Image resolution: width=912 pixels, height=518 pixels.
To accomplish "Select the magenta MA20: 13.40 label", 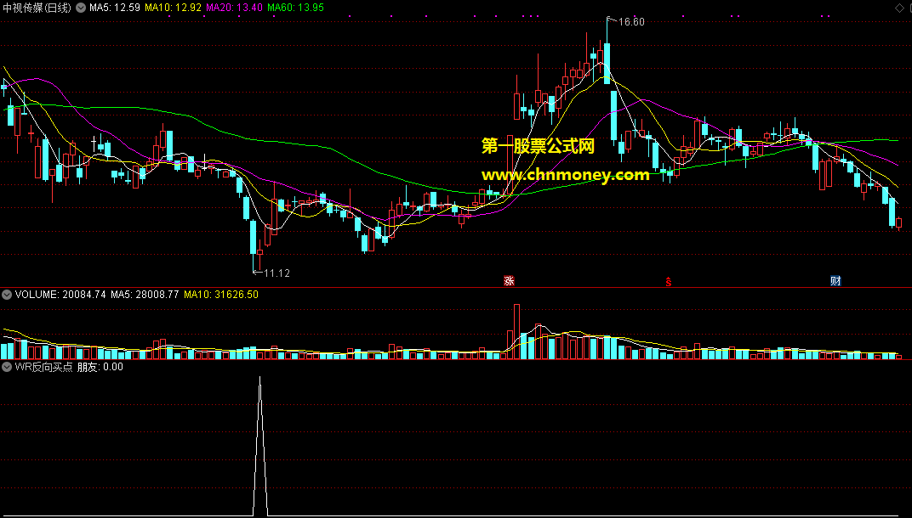I will point(235,8).
